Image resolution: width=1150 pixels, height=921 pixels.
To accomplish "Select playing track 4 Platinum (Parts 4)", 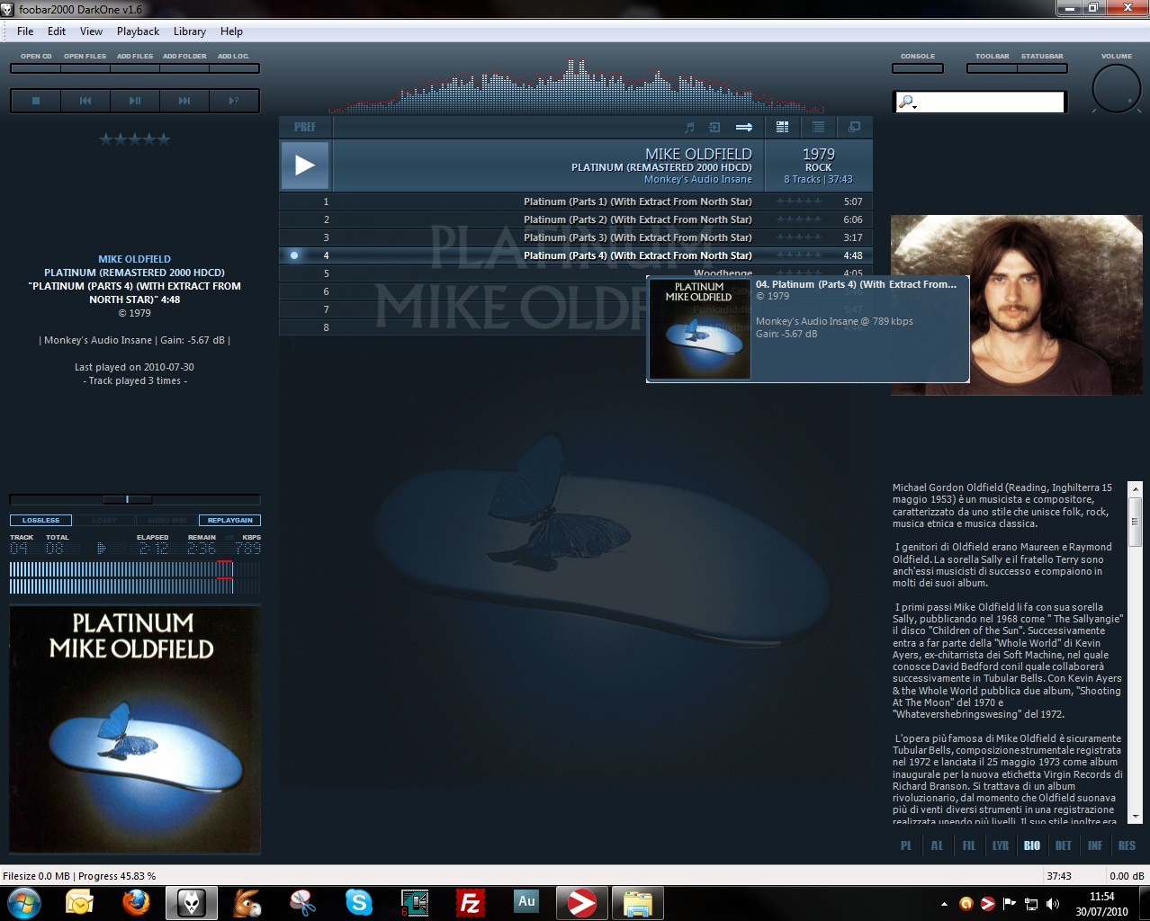I will [576, 255].
